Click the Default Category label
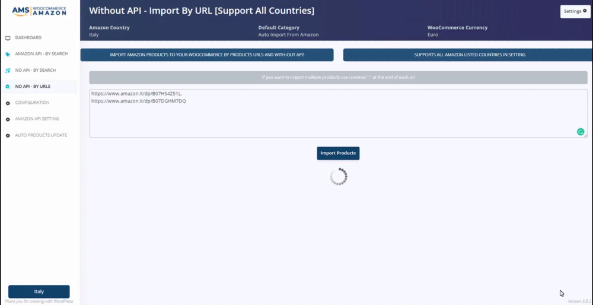 (279, 28)
